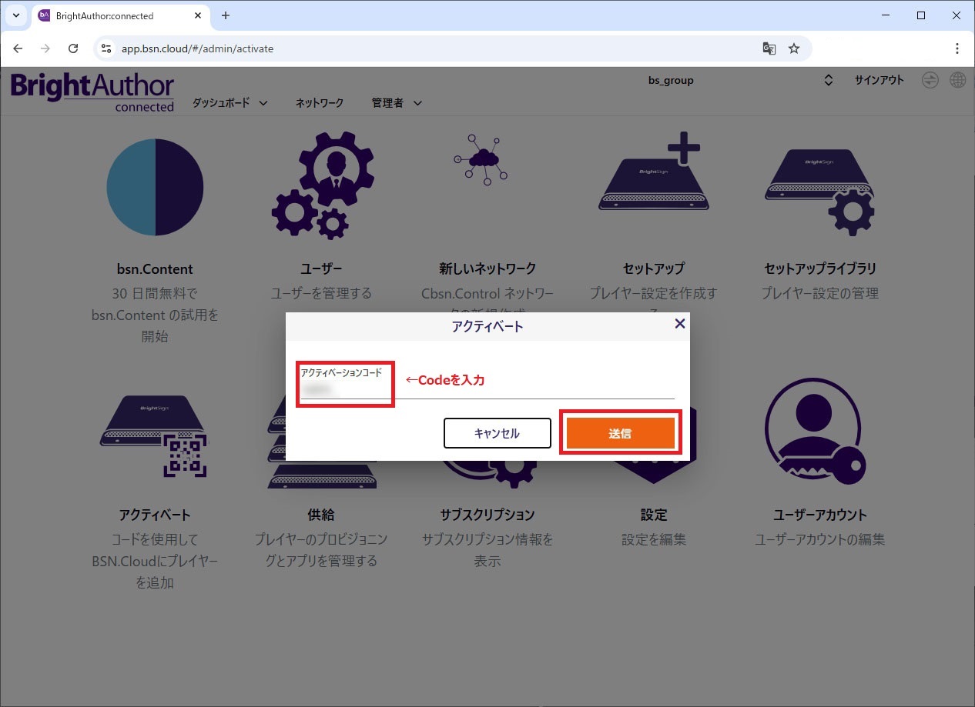Click the 新しいネットワーク tile label
The width and height of the screenshot is (975, 707).
(487, 268)
